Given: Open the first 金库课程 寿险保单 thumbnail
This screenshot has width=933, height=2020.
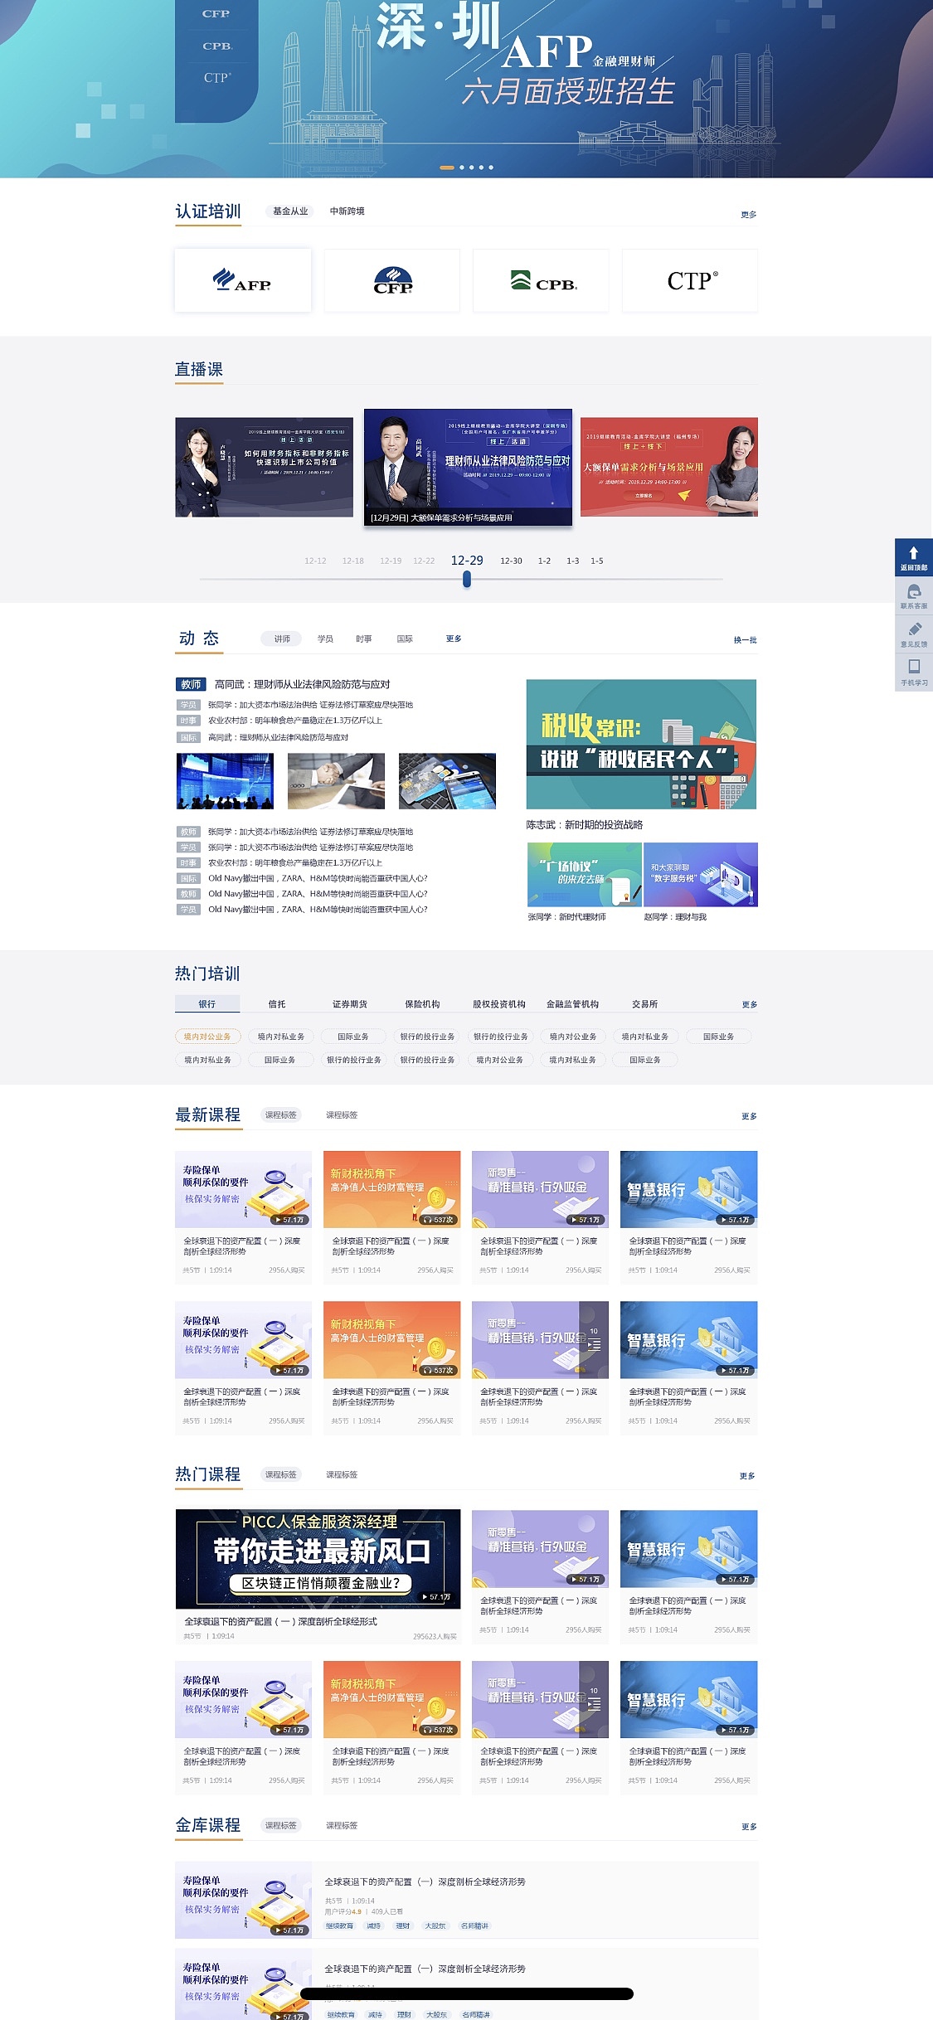Looking at the screenshot, I should (x=243, y=1900).
